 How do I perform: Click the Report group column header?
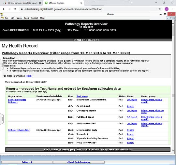pyautogui.click(x=148, y=96)
